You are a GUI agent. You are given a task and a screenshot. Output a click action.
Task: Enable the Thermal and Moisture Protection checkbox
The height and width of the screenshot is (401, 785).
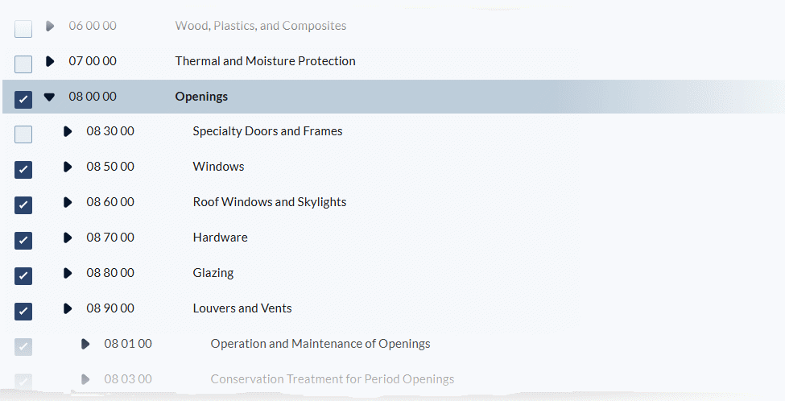click(23, 64)
